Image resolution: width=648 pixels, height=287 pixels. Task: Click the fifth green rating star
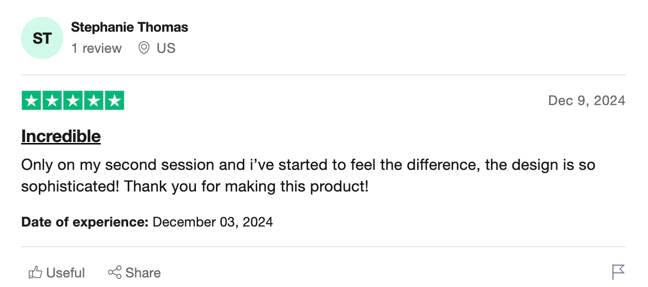114,100
